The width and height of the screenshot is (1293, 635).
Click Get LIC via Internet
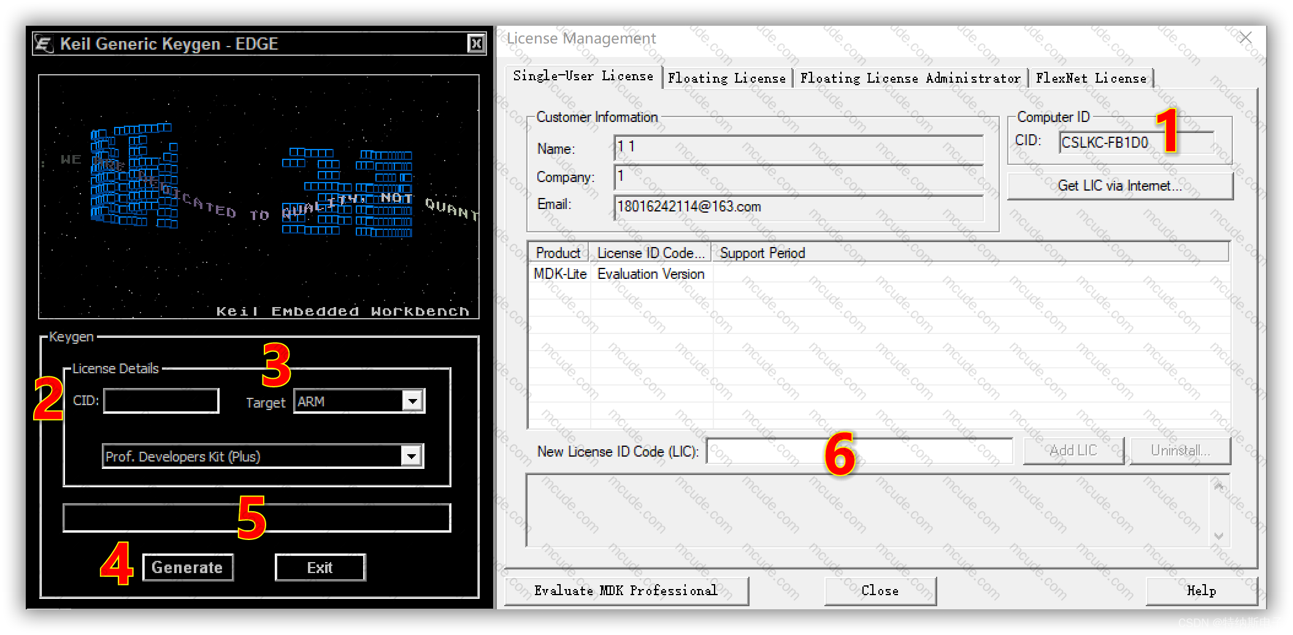1120,186
